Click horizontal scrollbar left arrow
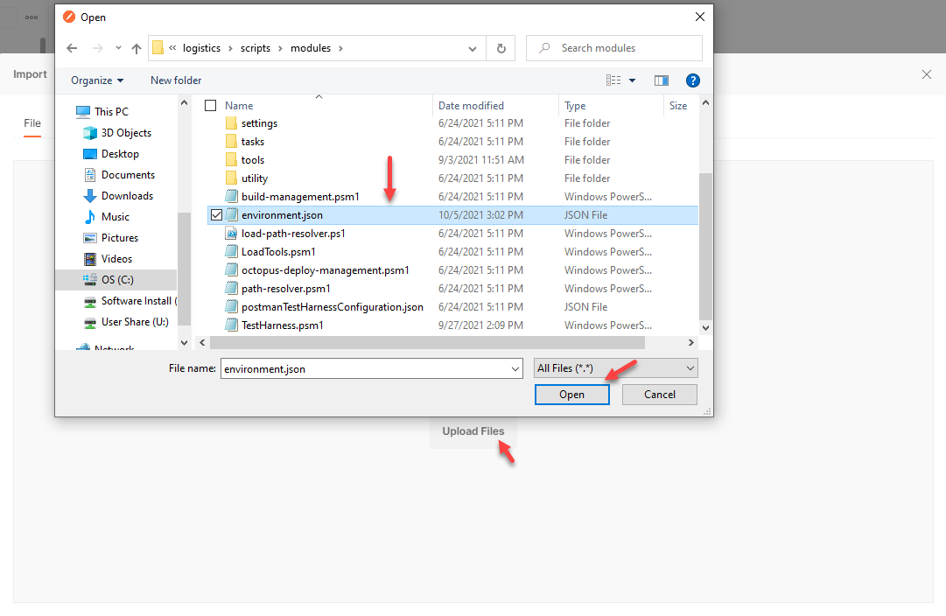This screenshot has width=946, height=616. click(x=203, y=343)
